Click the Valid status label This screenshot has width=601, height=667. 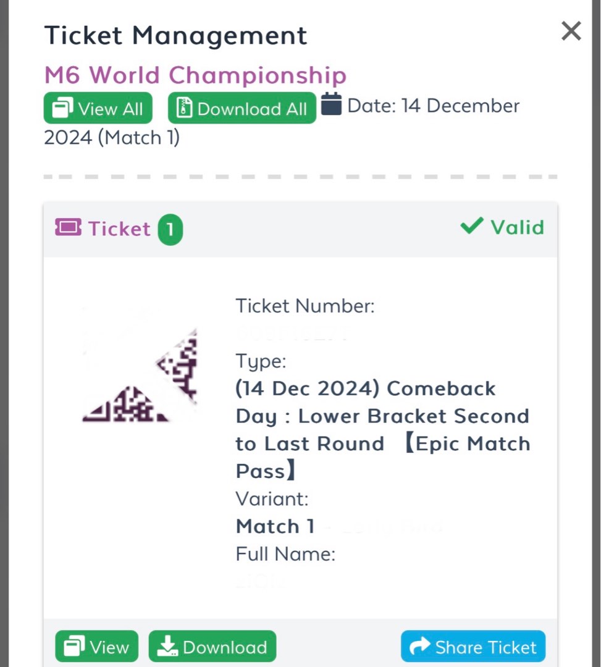(x=519, y=227)
